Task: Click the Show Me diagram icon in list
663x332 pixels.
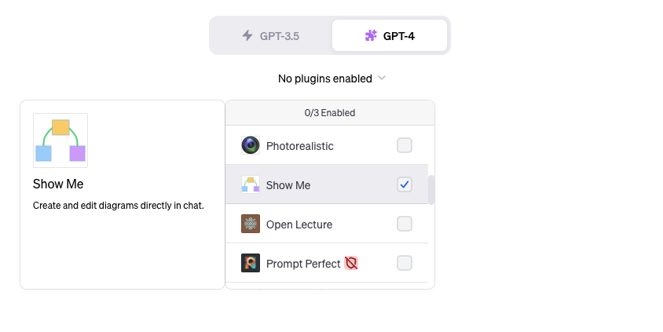Action: point(251,184)
